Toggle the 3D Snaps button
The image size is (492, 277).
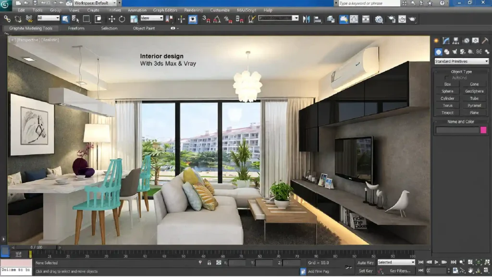(206, 19)
